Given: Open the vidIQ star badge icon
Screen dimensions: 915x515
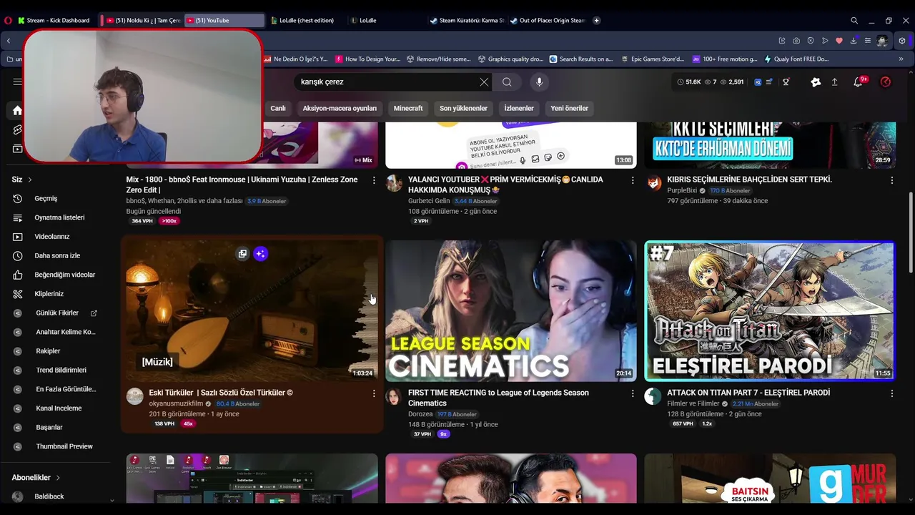Looking at the screenshot, I should (x=816, y=82).
